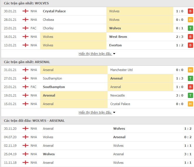194x167 pixels.
Task: Click dropdown arrow below Arsenal recent matches
Action: [x=114, y=112]
